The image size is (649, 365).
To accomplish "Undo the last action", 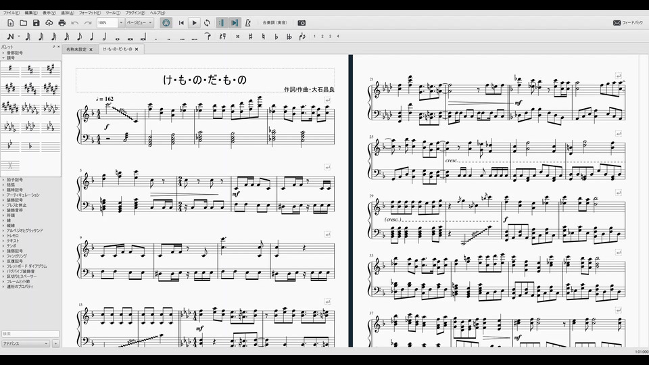I will pyautogui.click(x=75, y=23).
